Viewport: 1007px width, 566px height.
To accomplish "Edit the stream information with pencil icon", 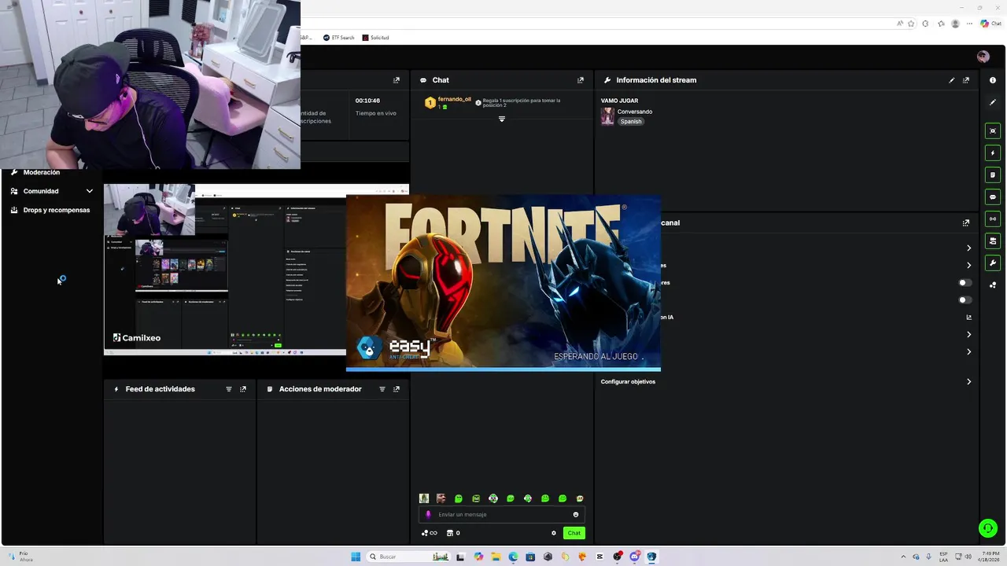I will click(x=952, y=80).
